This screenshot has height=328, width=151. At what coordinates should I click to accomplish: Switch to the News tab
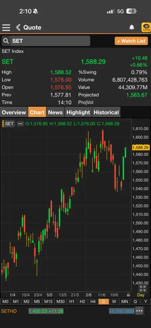tap(55, 112)
